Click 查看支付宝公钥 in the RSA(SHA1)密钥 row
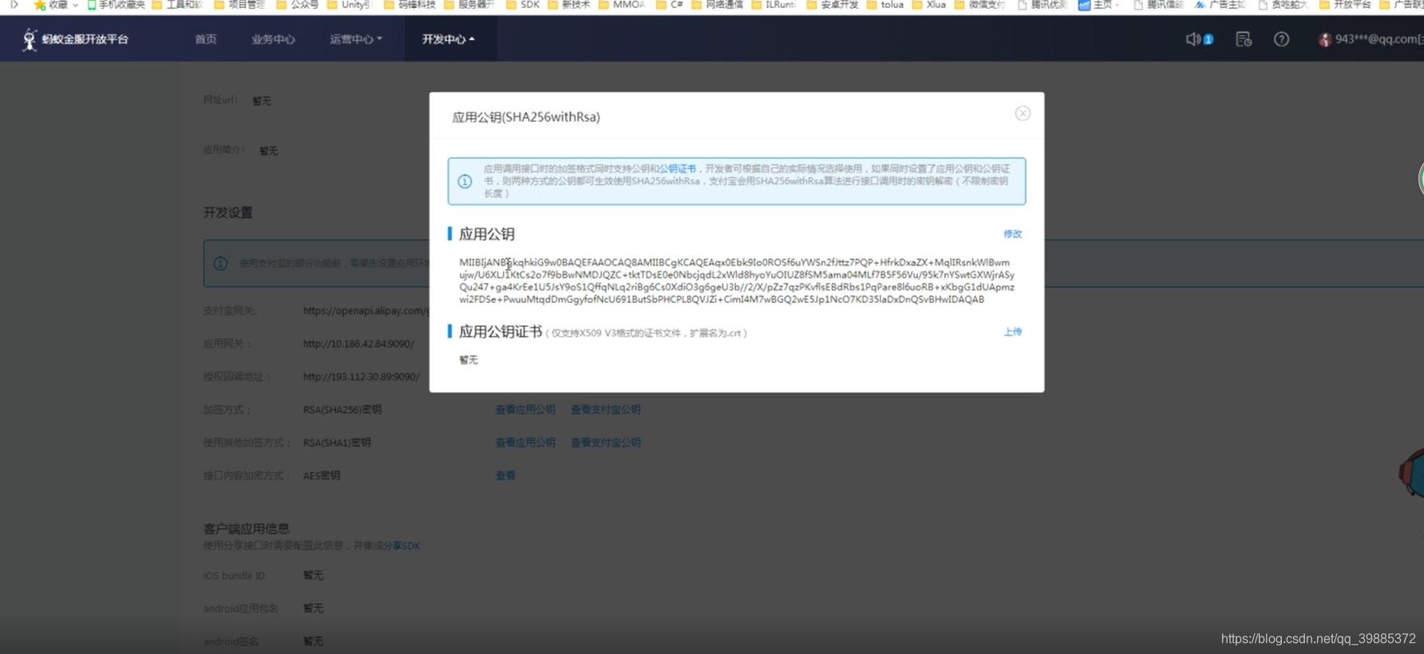1424x654 pixels. pos(606,442)
